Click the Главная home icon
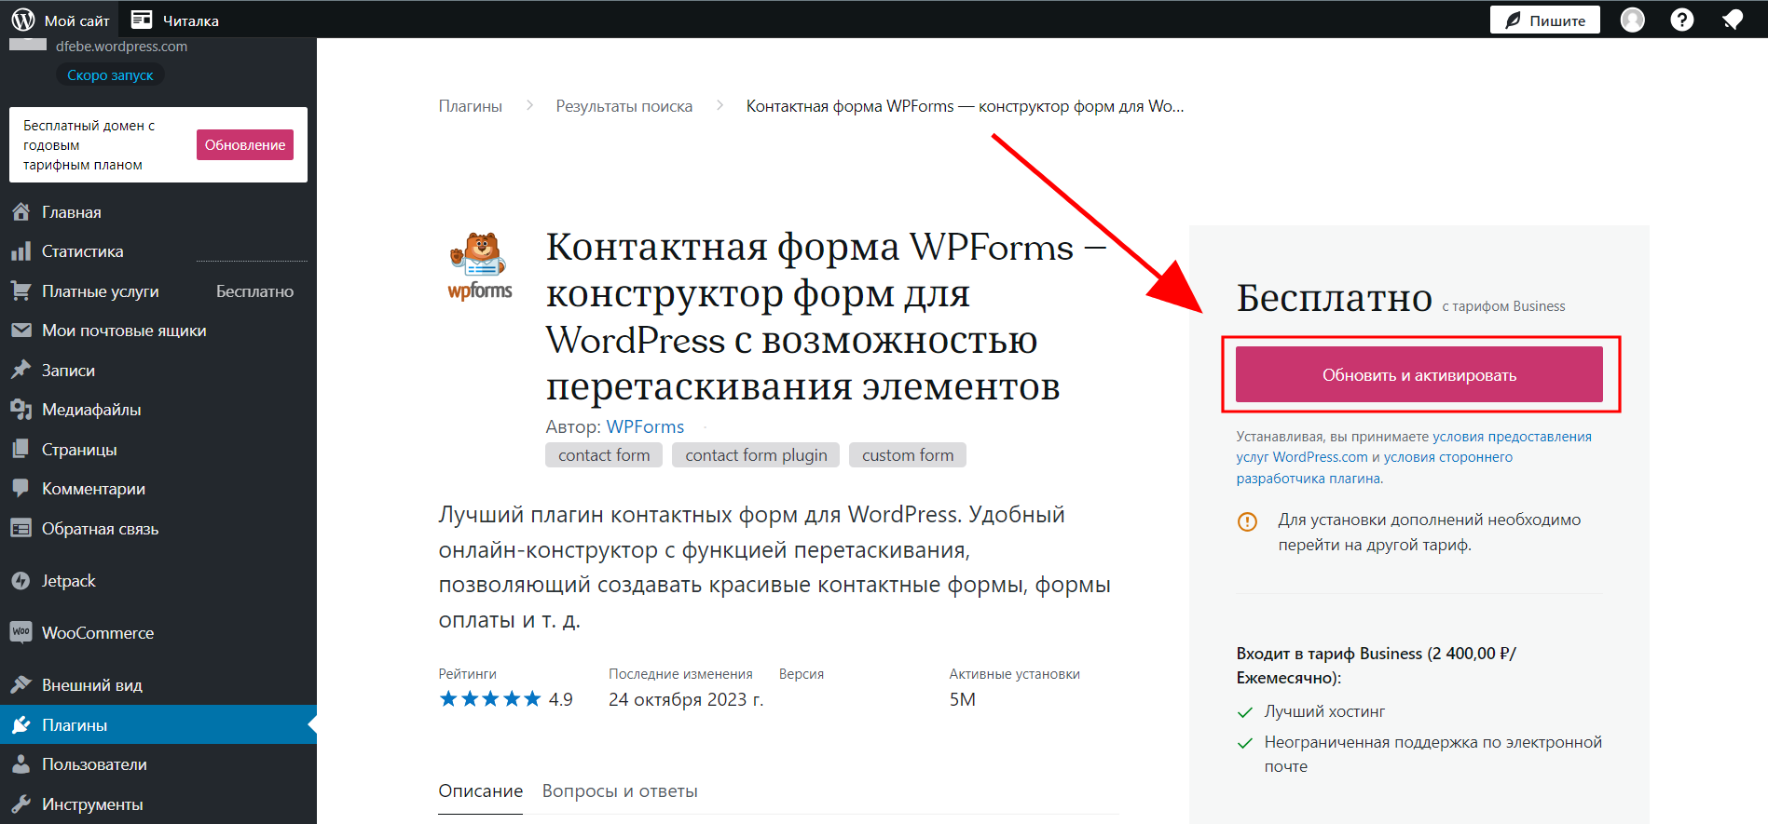Viewport: 1768px width, 824px height. tap(21, 212)
